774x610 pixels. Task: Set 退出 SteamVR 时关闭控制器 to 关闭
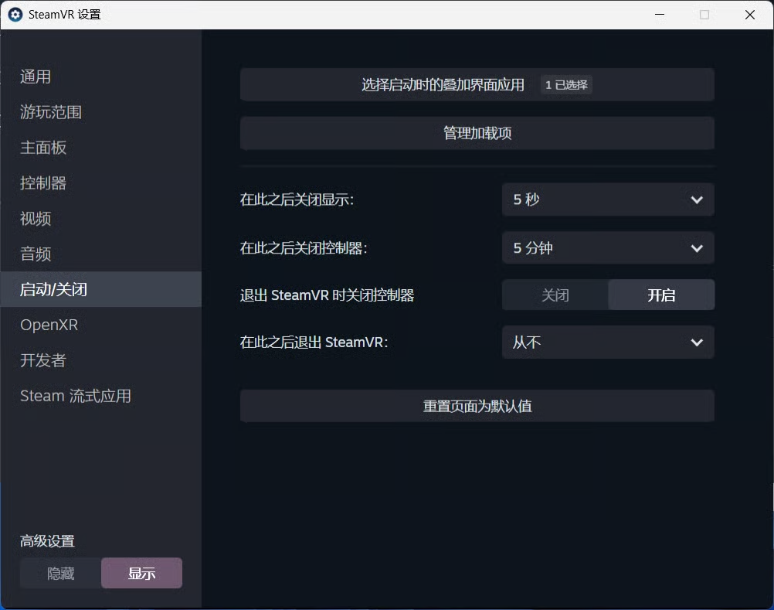click(x=555, y=295)
